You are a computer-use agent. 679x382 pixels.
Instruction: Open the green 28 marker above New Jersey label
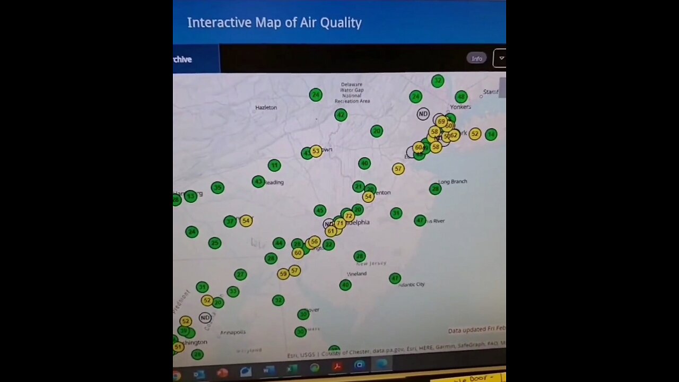360,256
